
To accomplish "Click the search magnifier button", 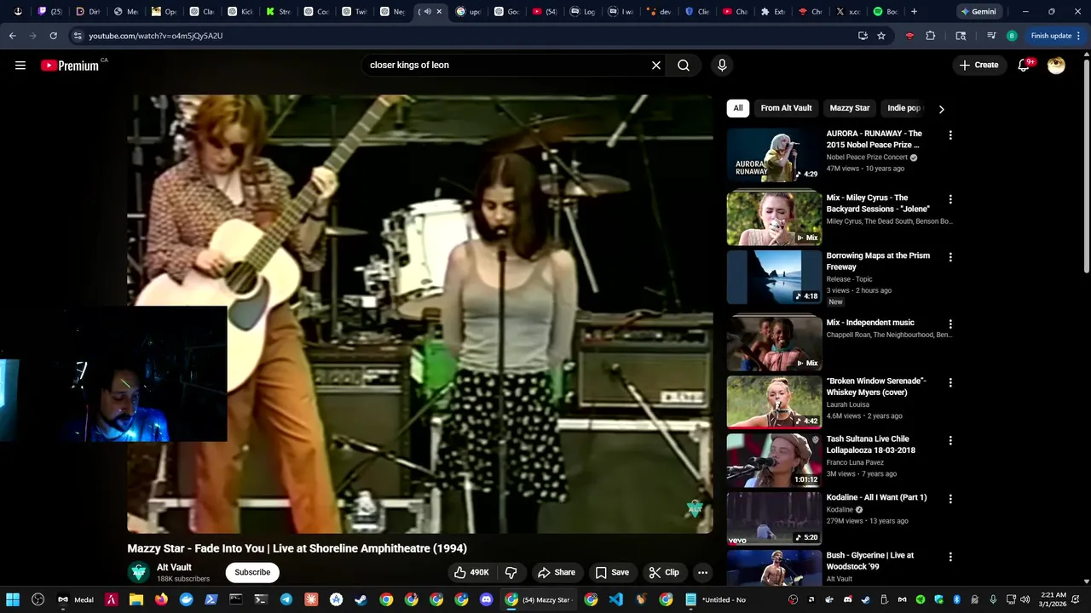I will point(684,65).
